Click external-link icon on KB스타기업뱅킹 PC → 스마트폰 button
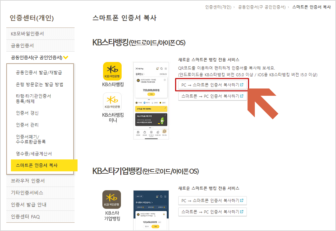Viewport: 336px width, 231px height. 242,201
